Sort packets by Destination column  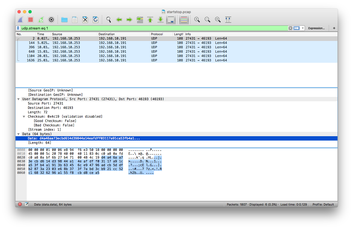coord(124,34)
